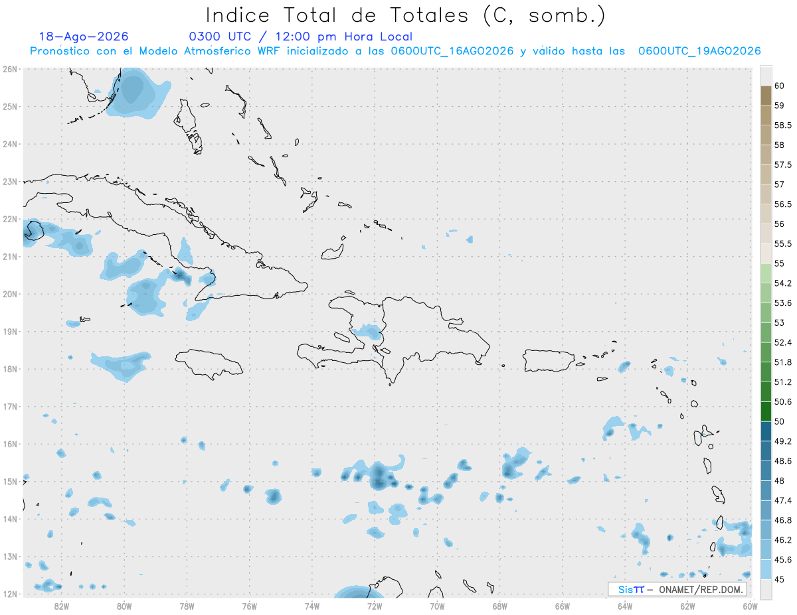This screenshot has height=615, width=797.
Task: Click the colorbar value "45.6"
Action: point(783,560)
